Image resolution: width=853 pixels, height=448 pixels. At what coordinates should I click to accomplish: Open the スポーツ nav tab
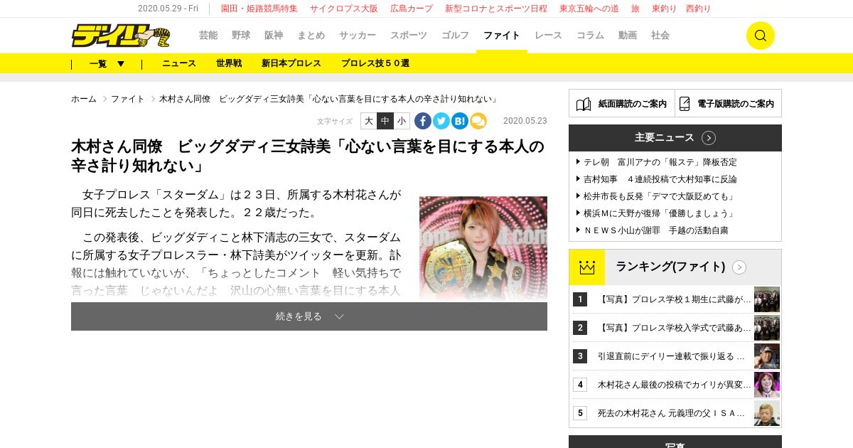pos(409,36)
